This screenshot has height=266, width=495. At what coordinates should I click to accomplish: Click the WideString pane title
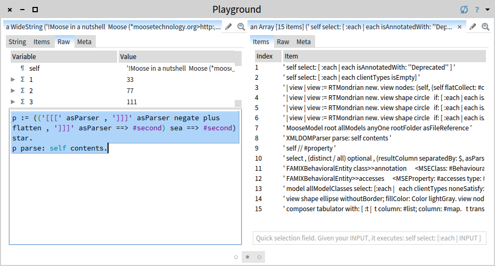(x=113, y=27)
